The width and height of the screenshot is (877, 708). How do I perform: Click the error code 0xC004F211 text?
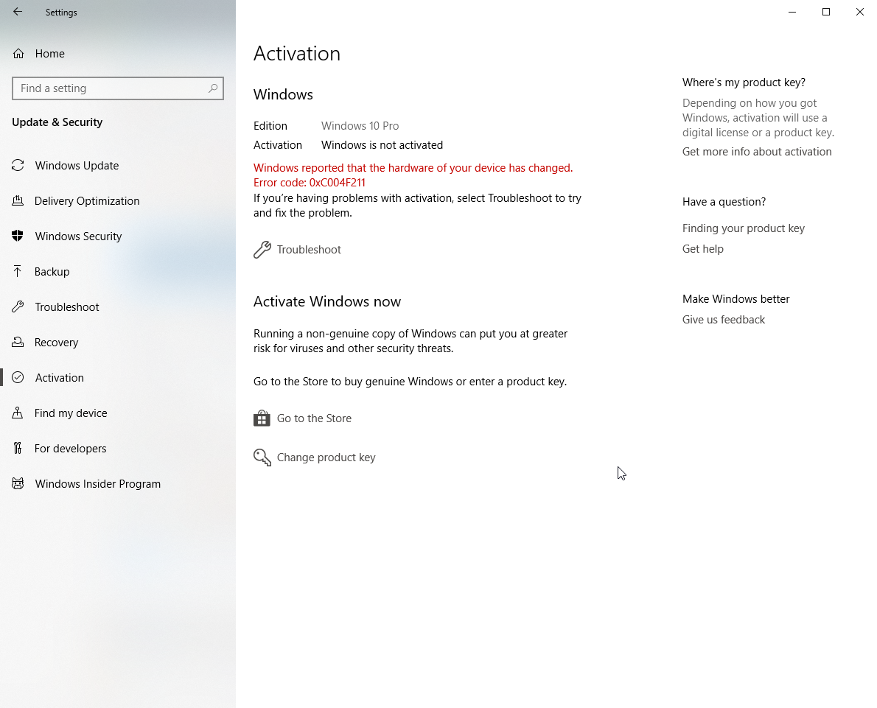coord(338,182)
